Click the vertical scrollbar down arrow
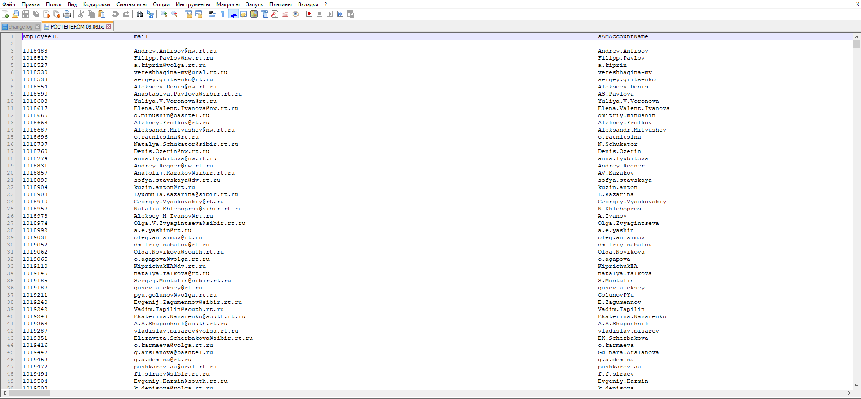Viewport: 861px width, 399px height. [x=857, y=386]
